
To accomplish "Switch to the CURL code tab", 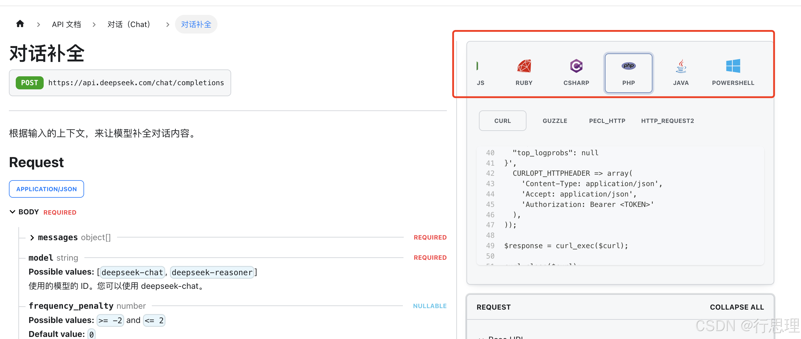I will 502,121.
